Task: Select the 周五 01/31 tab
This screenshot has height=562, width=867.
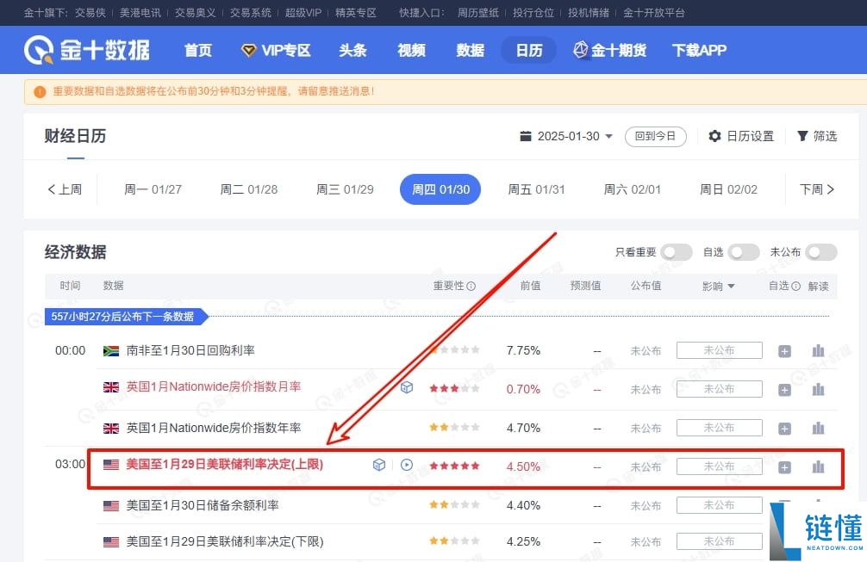Action: click(x=536, y=189)
